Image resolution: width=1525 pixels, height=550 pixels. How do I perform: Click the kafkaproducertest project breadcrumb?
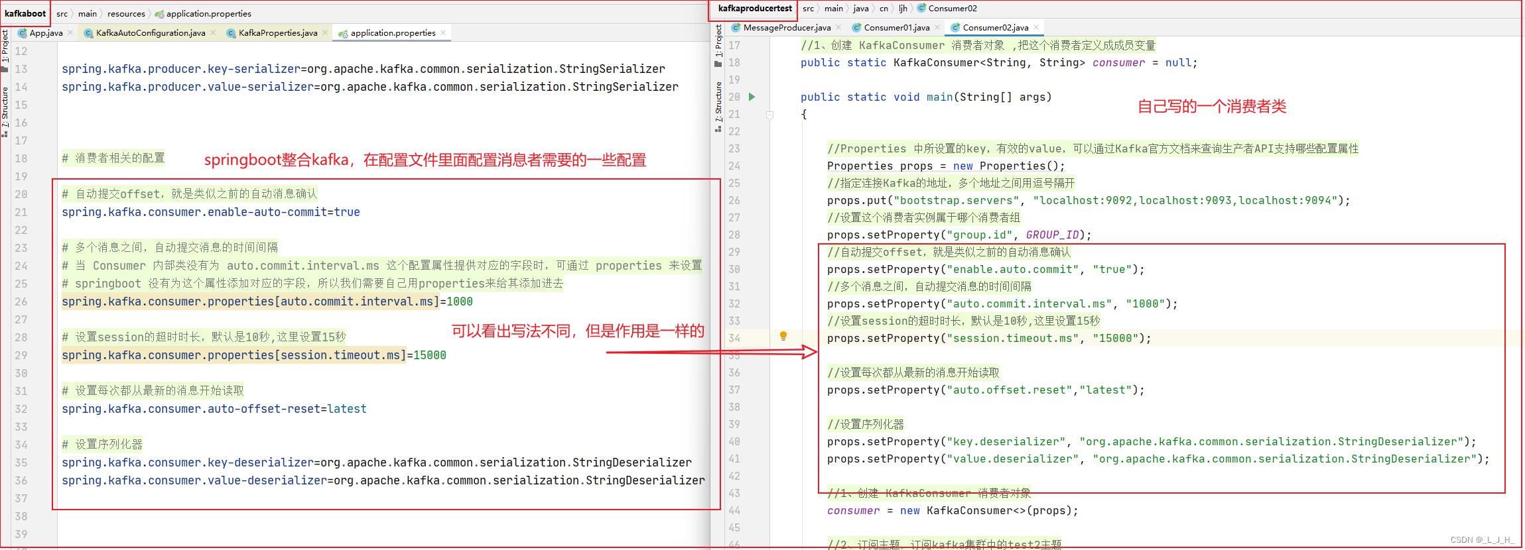point(755,9)
